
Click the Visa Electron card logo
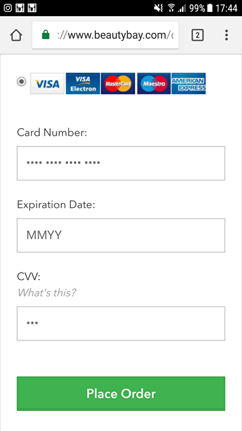click(83, 84)
